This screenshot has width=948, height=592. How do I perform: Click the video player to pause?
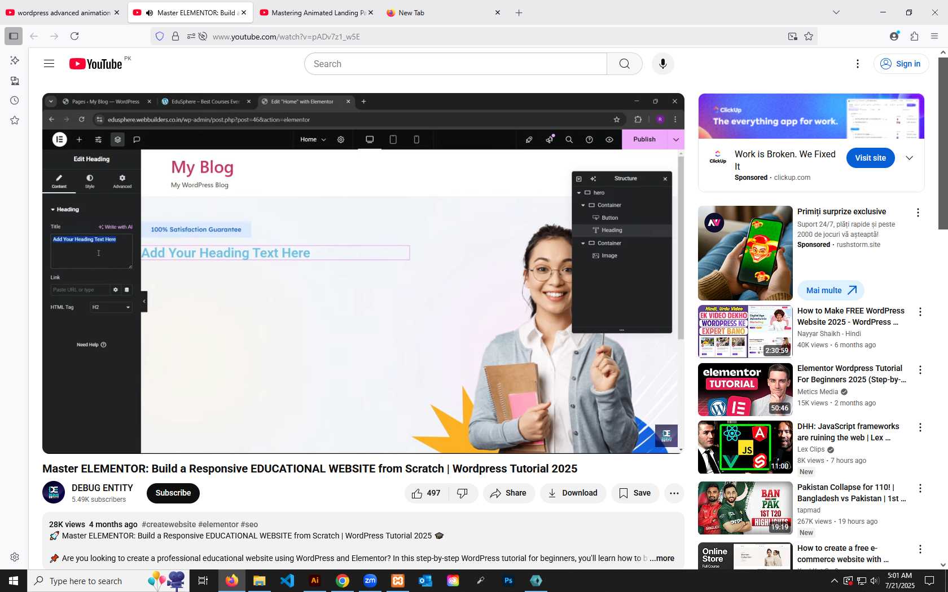point(363,273)
